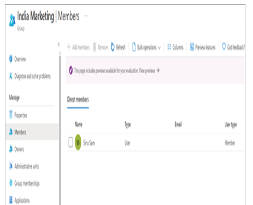The width and height of the screenshot is (253, 205).
Task: Open Diagnose and solve problems menu item
Action: pyautogui.click(x=33, y=76)
